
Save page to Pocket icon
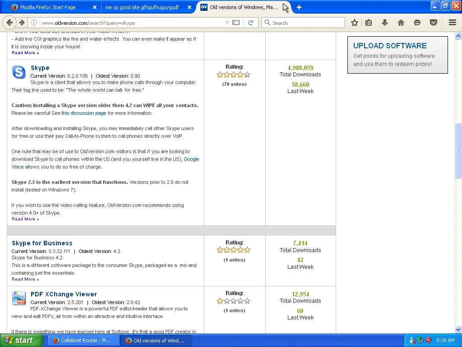[x=434, y=23]
